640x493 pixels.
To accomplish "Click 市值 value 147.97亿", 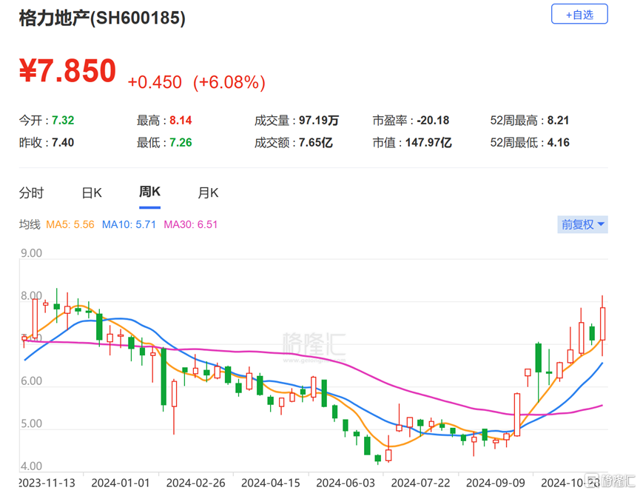I will pos(428,143).
